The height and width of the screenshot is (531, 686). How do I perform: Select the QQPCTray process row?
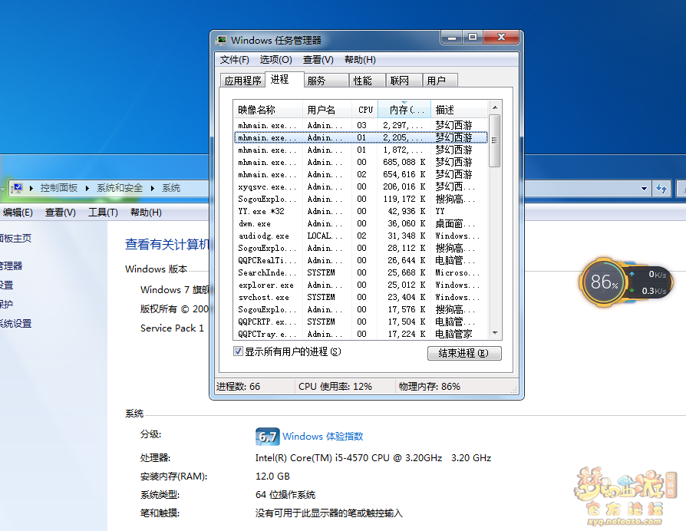(361, 334)
